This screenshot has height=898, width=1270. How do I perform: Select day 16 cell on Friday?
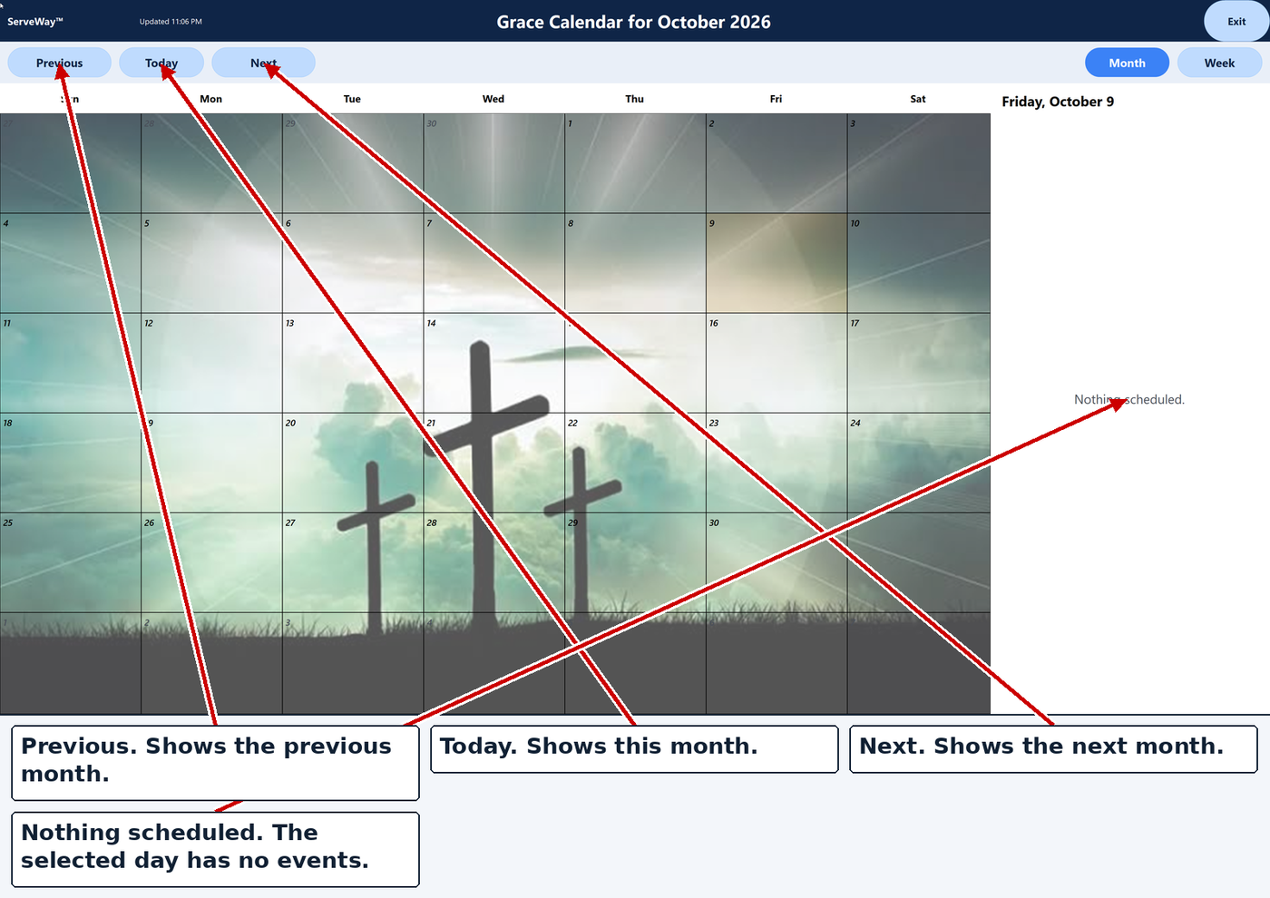(777, 363)
